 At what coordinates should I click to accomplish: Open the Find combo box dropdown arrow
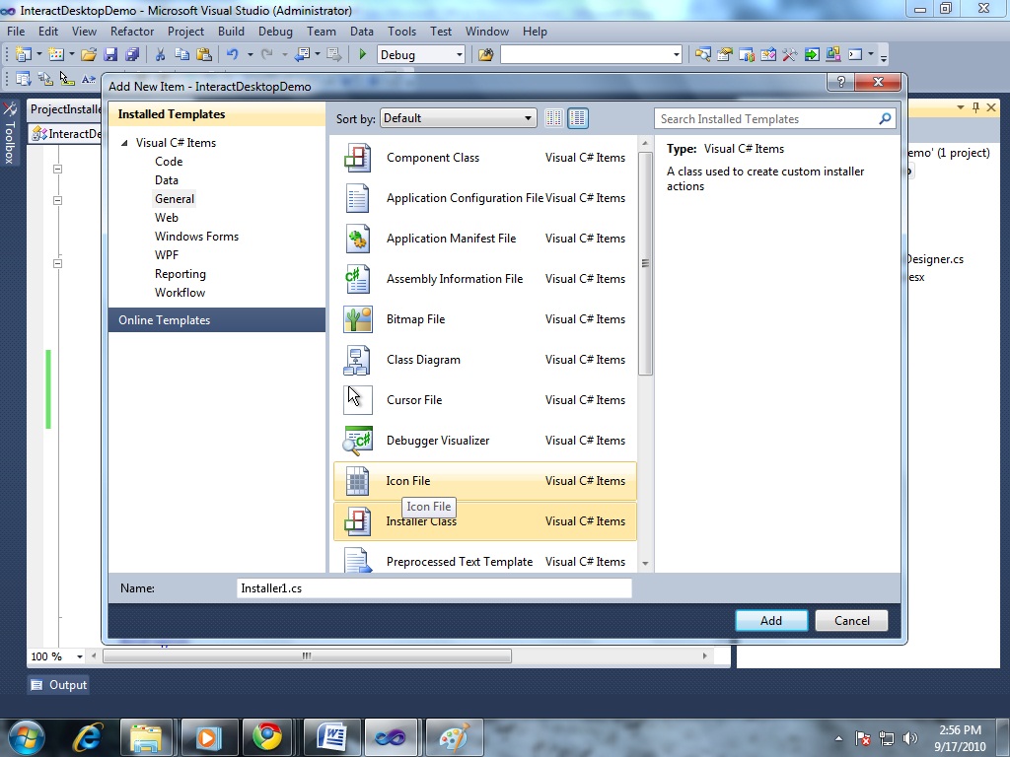[x=677, y=55]
